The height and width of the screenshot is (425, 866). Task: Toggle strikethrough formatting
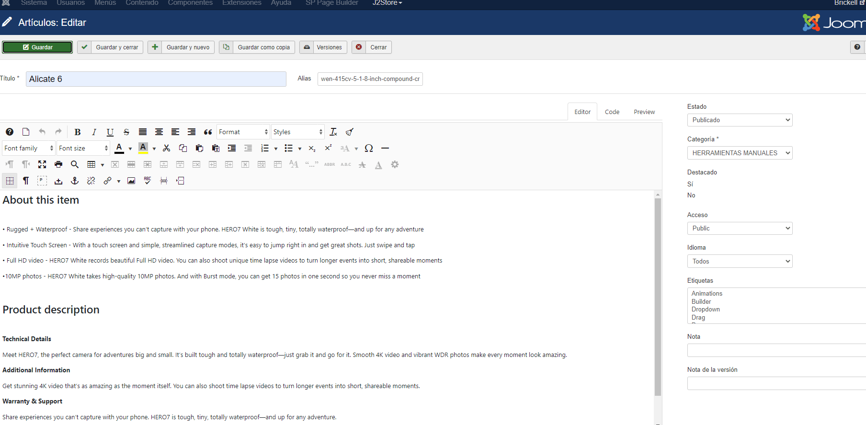click(126, 132)
